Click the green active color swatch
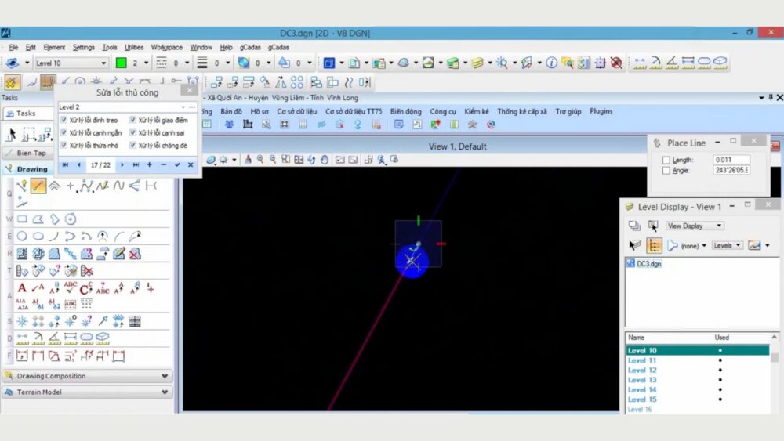 [x=122, y=63]
